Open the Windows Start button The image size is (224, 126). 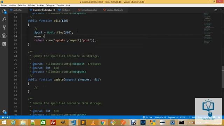click(4, 122)
